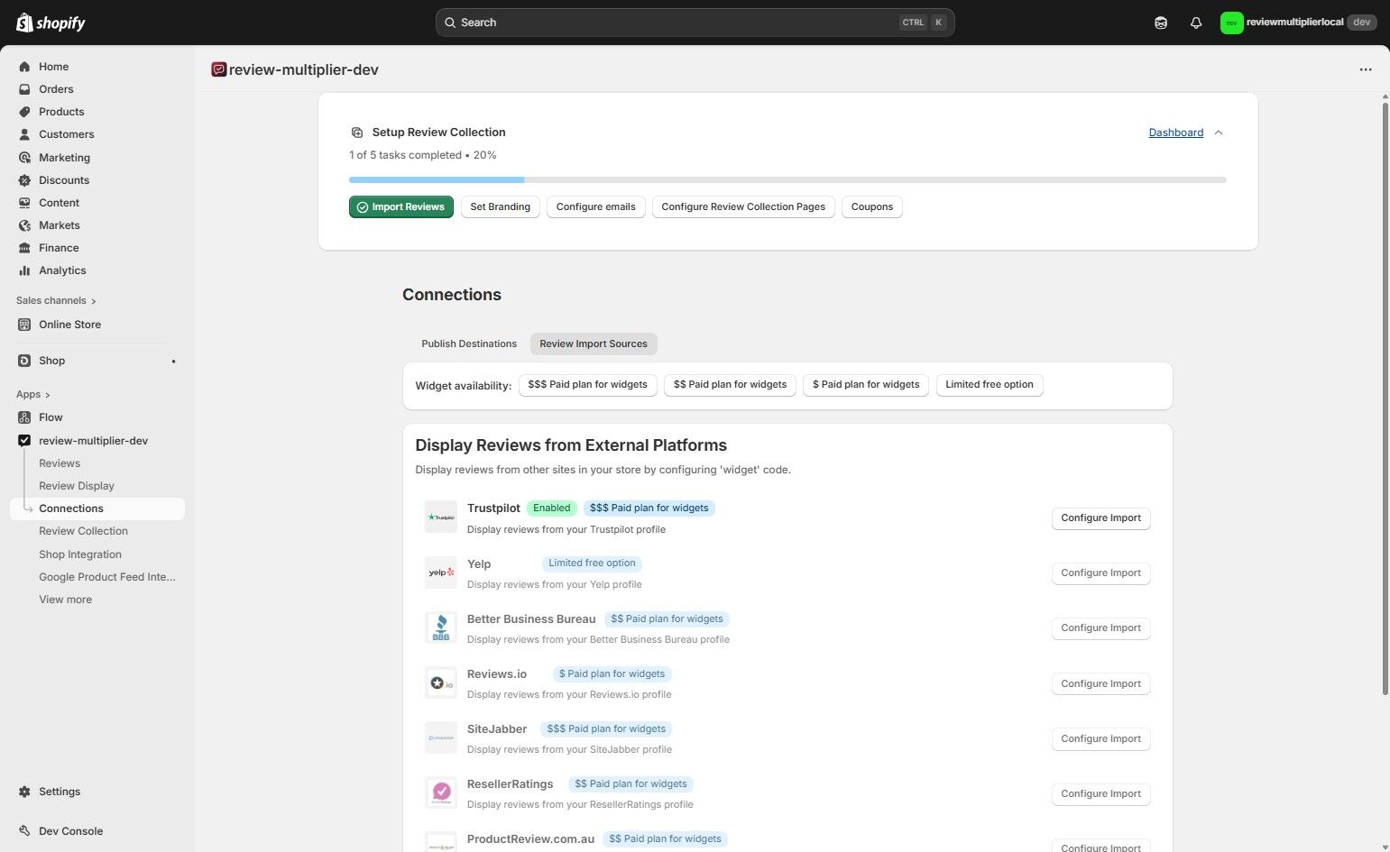The image size is (1390, 852).
Task: Open the three-dot app menu
Action: point(1366,69)
